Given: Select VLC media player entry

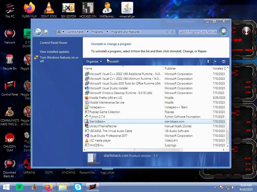Looking at the screenshot, I should [155, 140].
